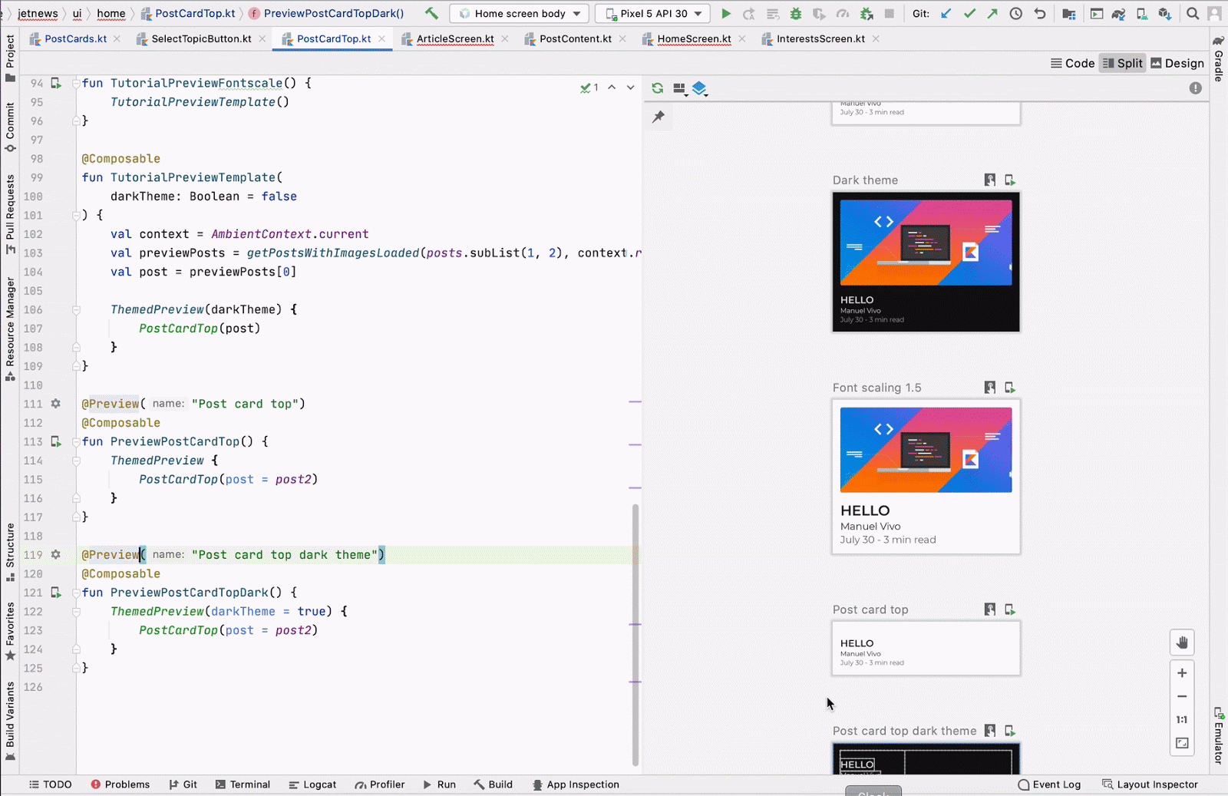
Task: Switch to the Design view mode
Action: click(1177, 63)
